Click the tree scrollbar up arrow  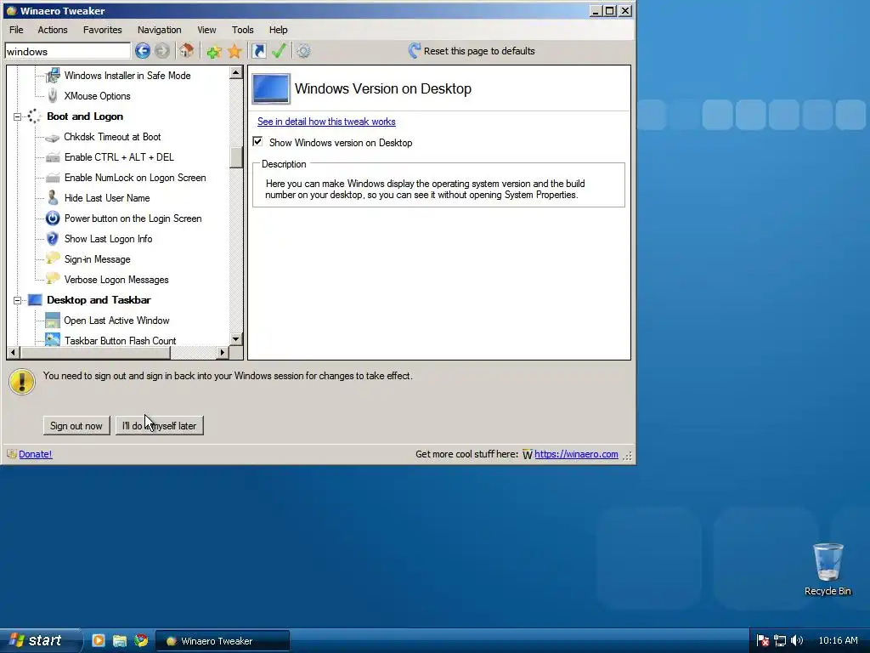coord(236,73)
